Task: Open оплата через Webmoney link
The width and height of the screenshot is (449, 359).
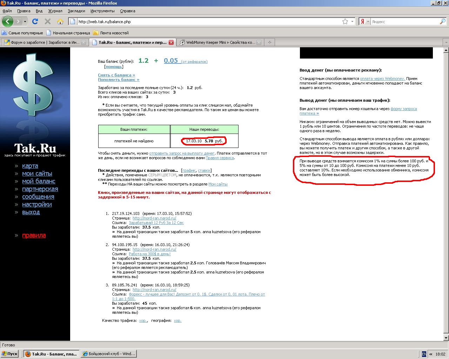Action: (x=383, y=79)
